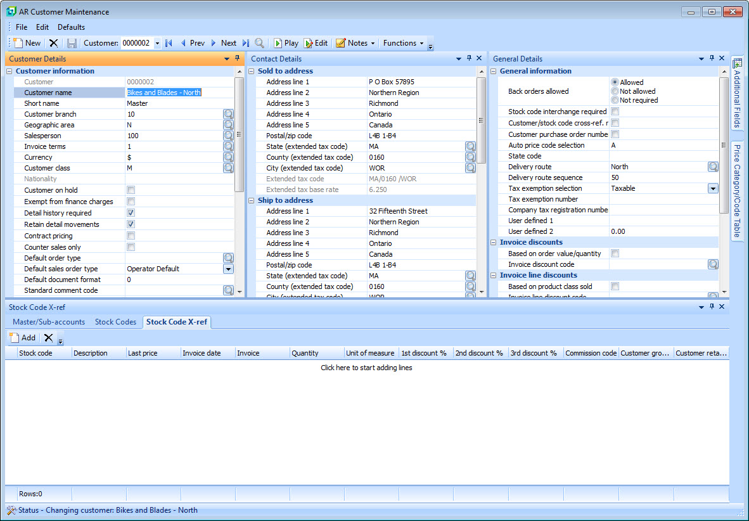The width and height of the screenshot is (749, 521).
Task: Collapse the Sold to address section
Action: point(252,71)
